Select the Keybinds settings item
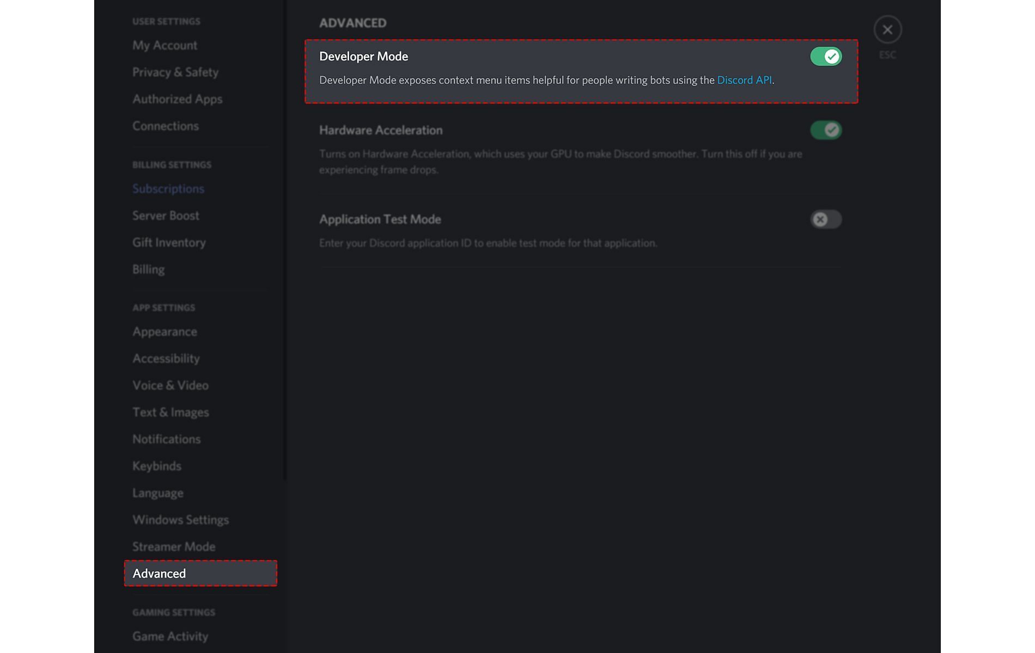Screen dimensions: 1035x653 click(x=156, y=466)
